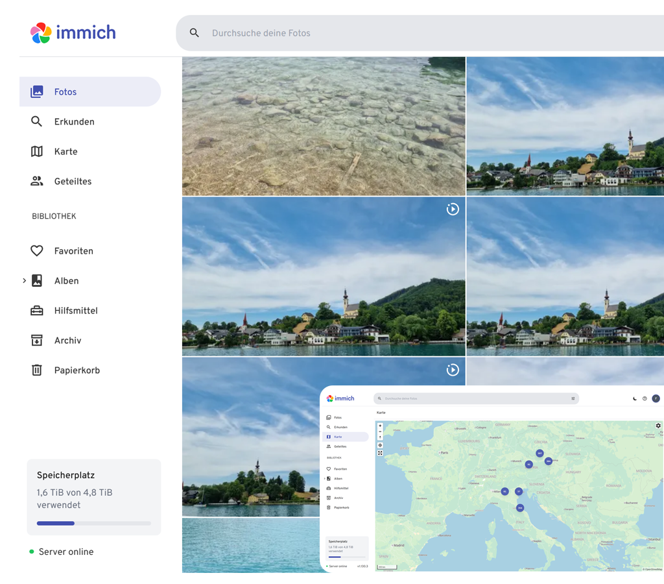This screenshot has width=664, height=584.
Task: Open Geteiltes shared people icon
Action: point(37,182)
